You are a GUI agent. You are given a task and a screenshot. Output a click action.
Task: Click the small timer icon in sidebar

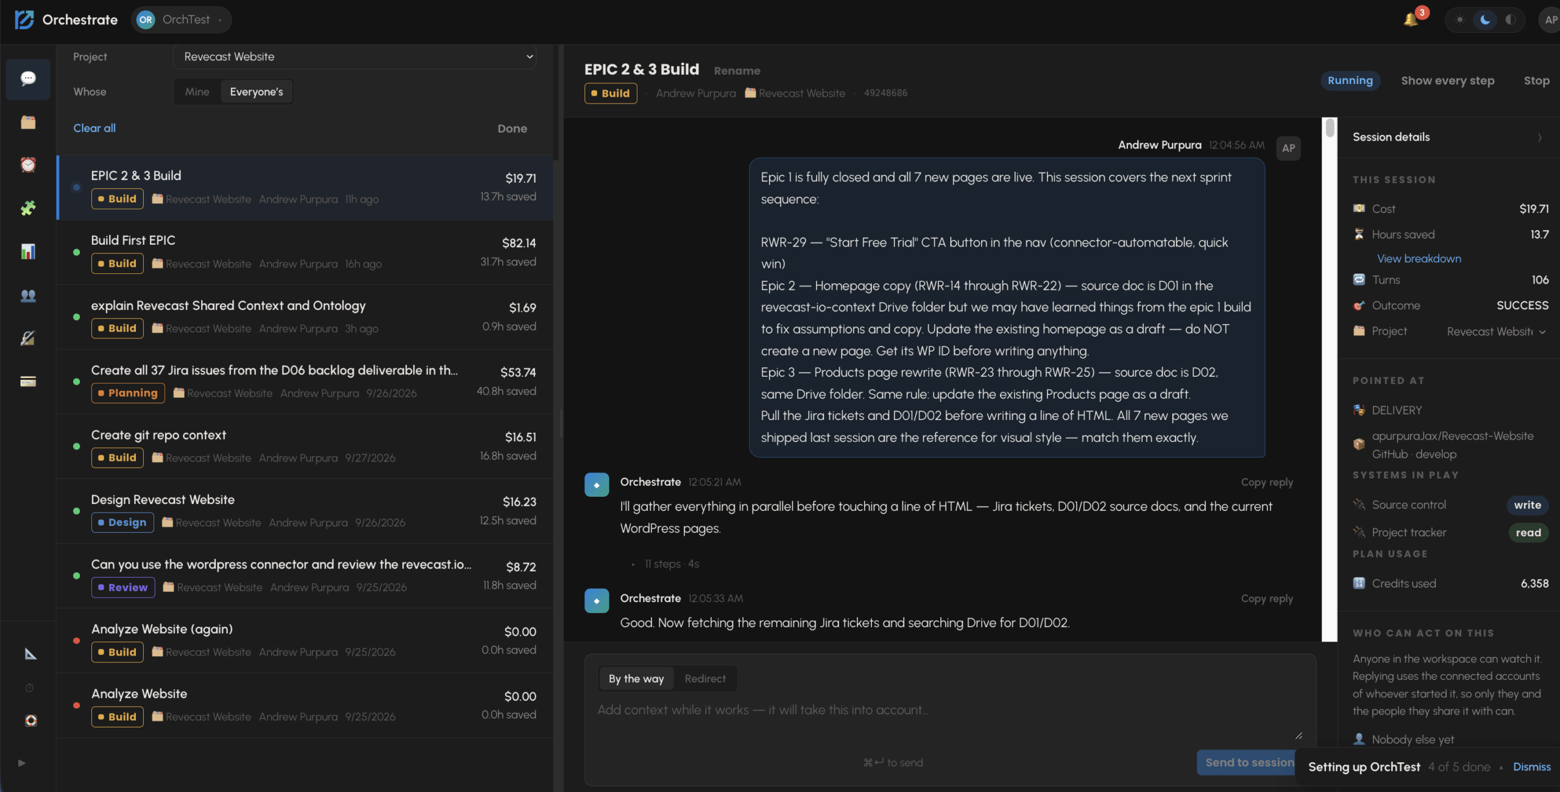pyautogui.click(x=29, y=688)
